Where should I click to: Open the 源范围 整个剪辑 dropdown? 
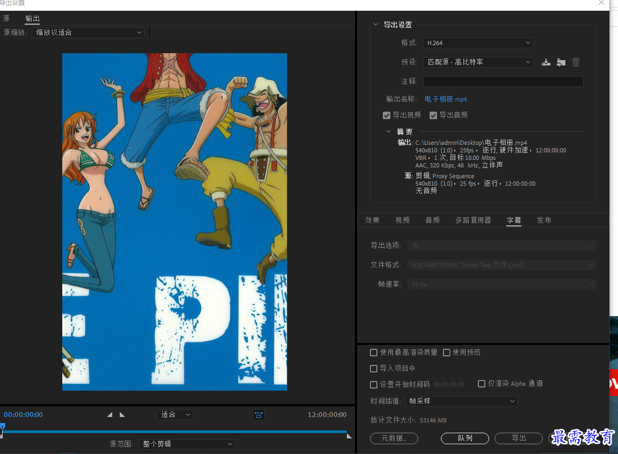187,444
